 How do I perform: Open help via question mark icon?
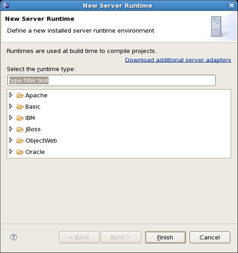(x=13, y=237)
